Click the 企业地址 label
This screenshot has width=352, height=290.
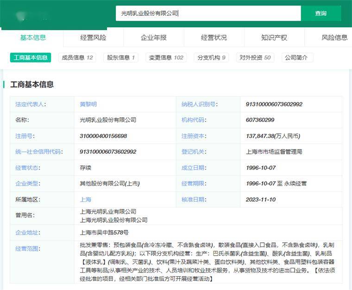[x=28, y=233]
